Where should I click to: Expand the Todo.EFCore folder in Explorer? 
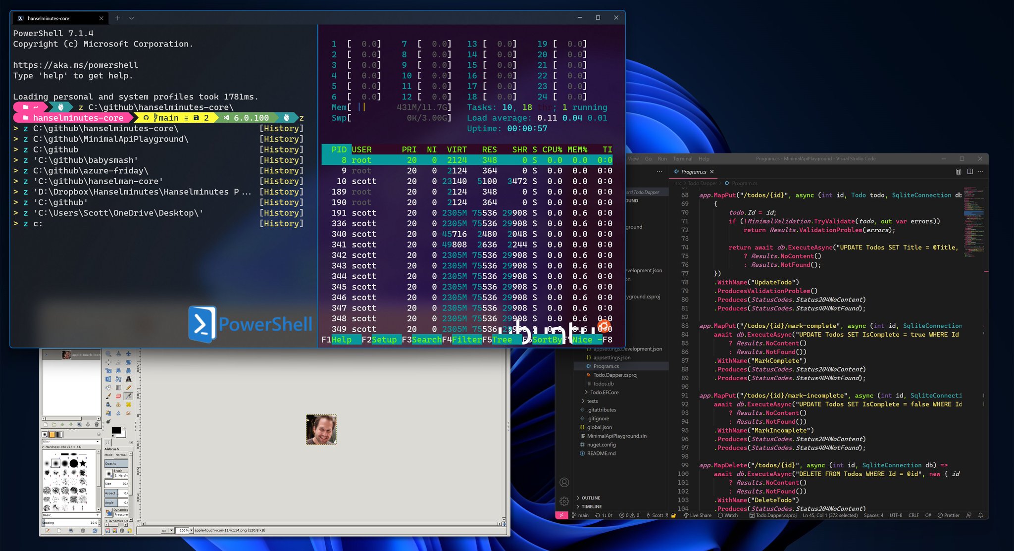click(602, 392)
